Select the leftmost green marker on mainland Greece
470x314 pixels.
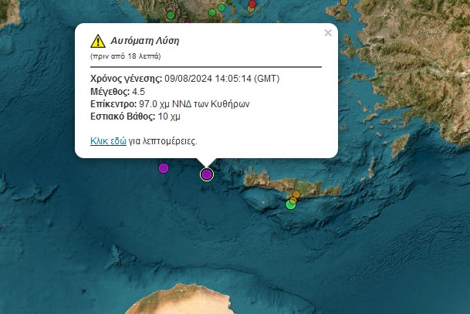click(x=171, y=15)
